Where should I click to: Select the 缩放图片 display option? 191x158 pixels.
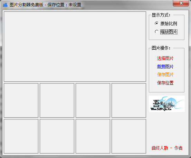tap(166, 32)
